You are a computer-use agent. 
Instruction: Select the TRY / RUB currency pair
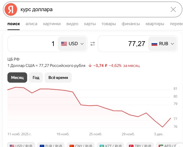pyautogui.click(x=140, y=145)
